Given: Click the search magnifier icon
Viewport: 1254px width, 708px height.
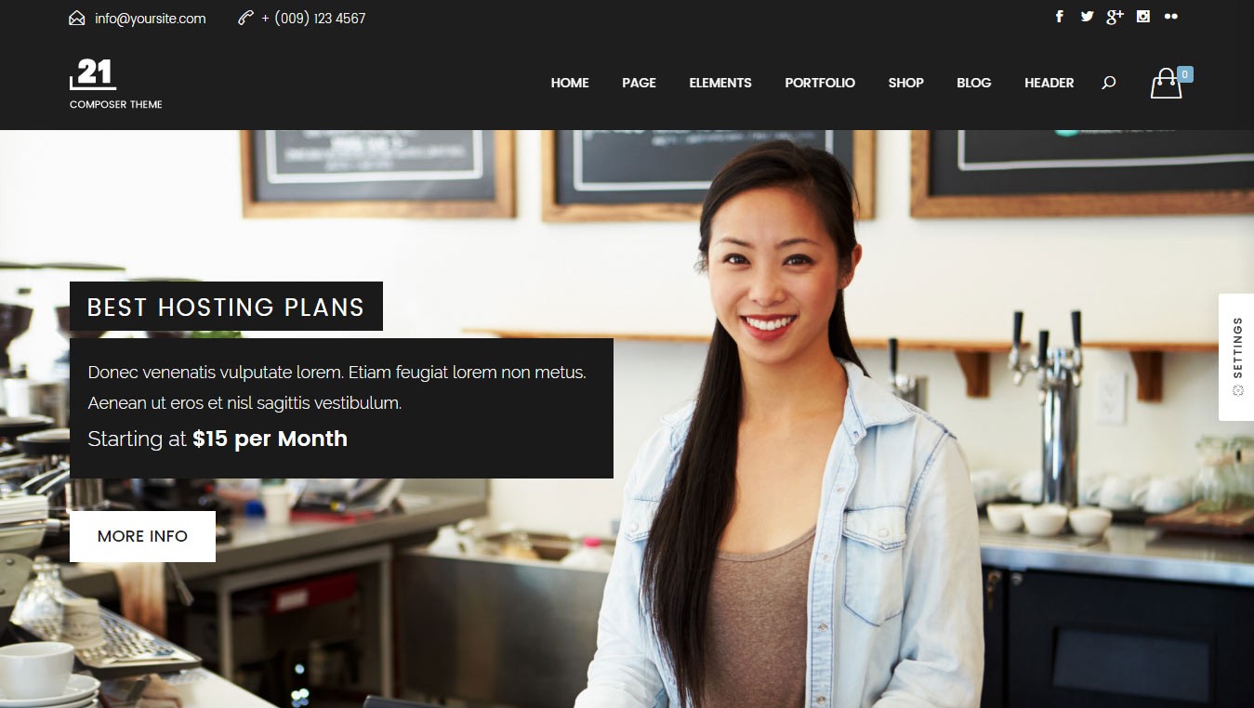Looking at the screenshot, I should [x=1108, y=83].
